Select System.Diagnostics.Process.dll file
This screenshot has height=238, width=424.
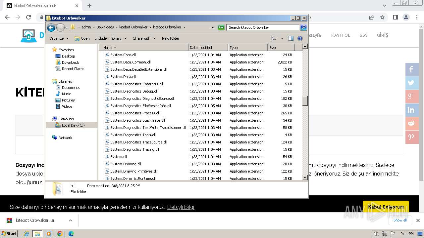click(135, 113)
